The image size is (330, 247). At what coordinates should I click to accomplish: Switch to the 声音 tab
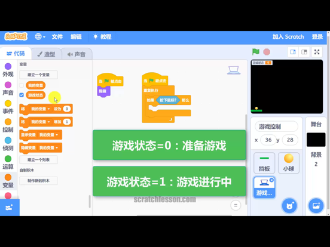pos(77,54)
